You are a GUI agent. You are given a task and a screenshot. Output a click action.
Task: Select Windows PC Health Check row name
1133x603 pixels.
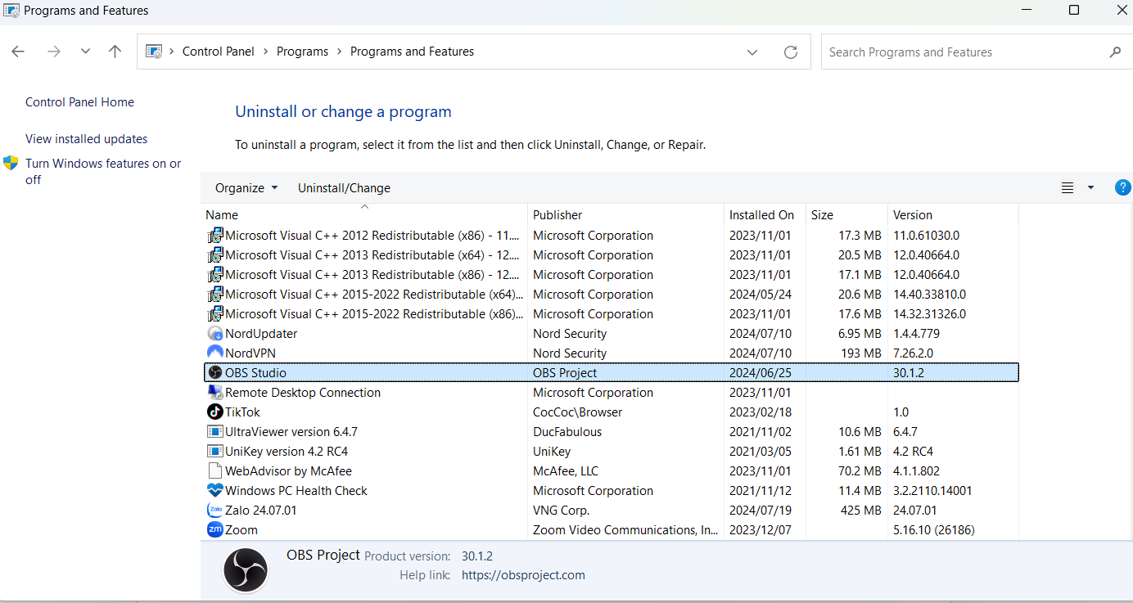pos(296,491)
